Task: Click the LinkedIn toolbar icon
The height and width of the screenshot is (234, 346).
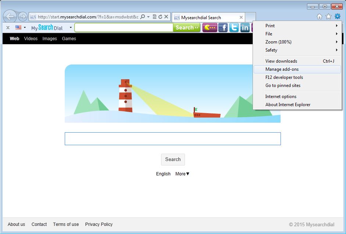Action: tap(245, 28)
